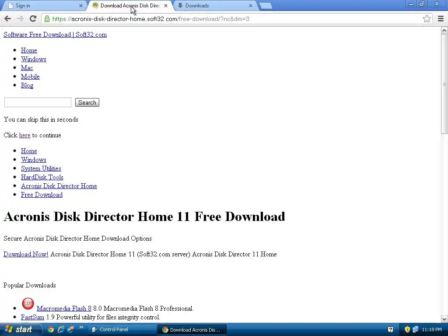448x336 pixels.
Task: Expand quick launch chevron
Action: [81, 327]
